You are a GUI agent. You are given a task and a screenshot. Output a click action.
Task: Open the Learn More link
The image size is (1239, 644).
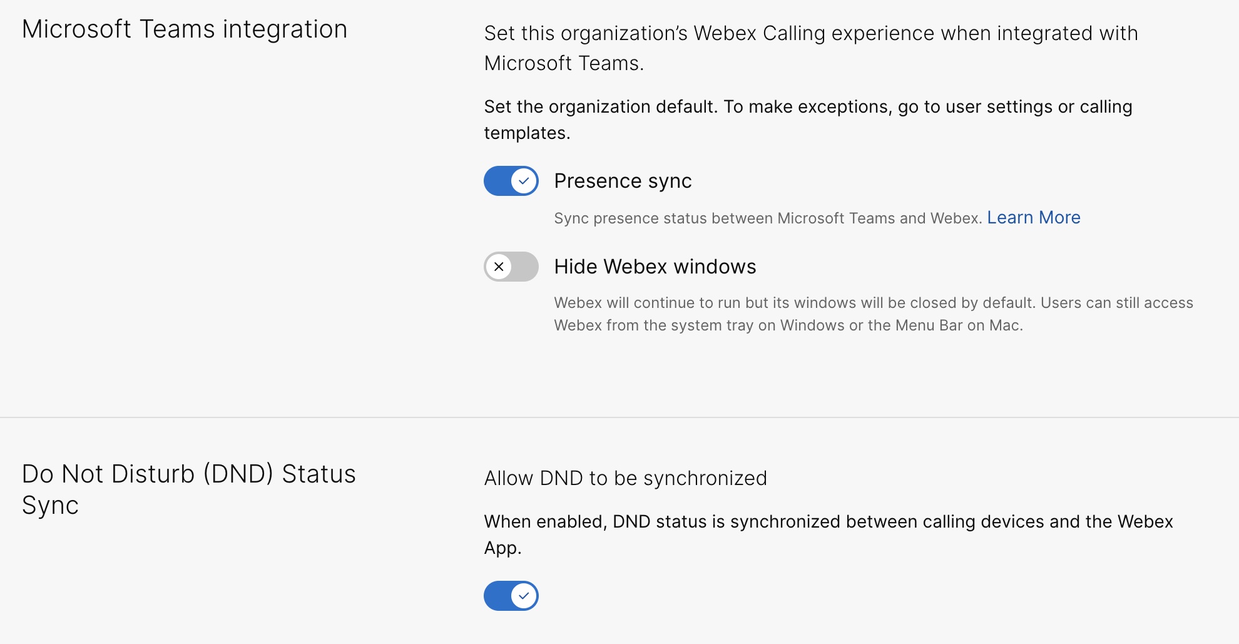[x=1034, y=217]
